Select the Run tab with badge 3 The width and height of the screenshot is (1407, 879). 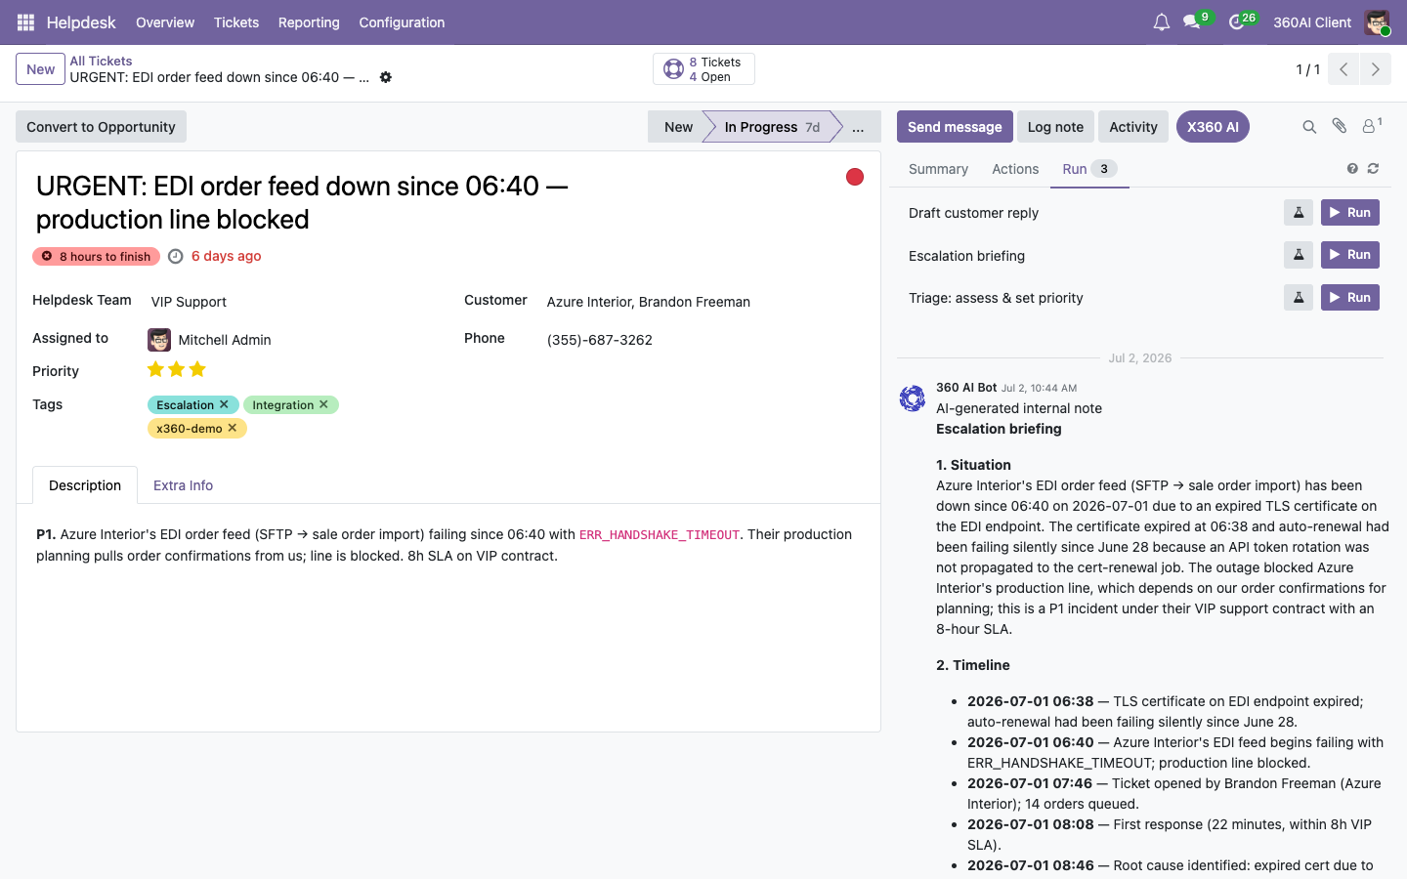(x=1089, y=169)
